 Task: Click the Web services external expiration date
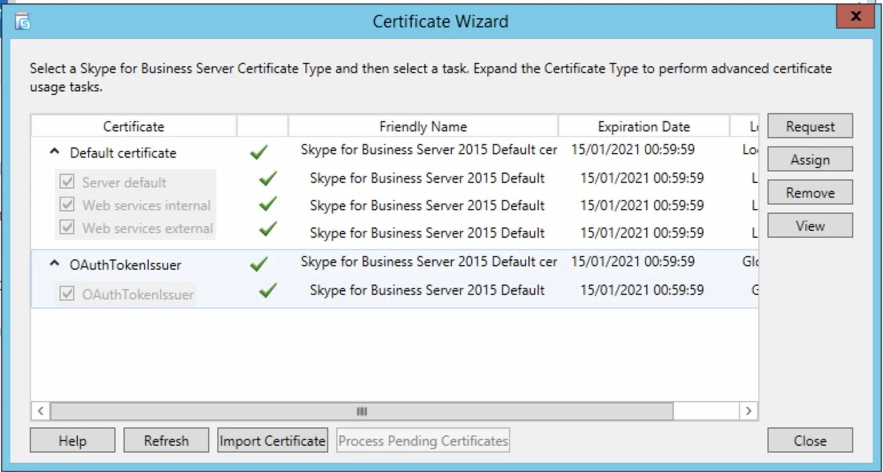click(642, 233)
